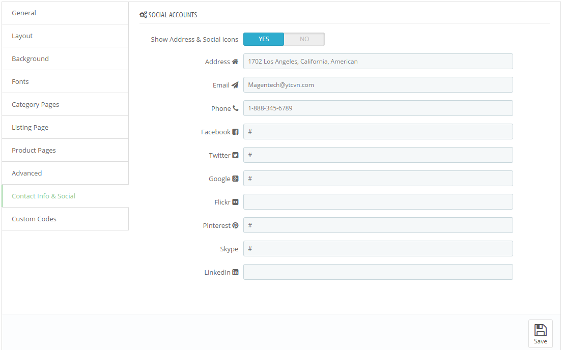
Task: Open the Category Pages tab
Action: coord(65,104)
